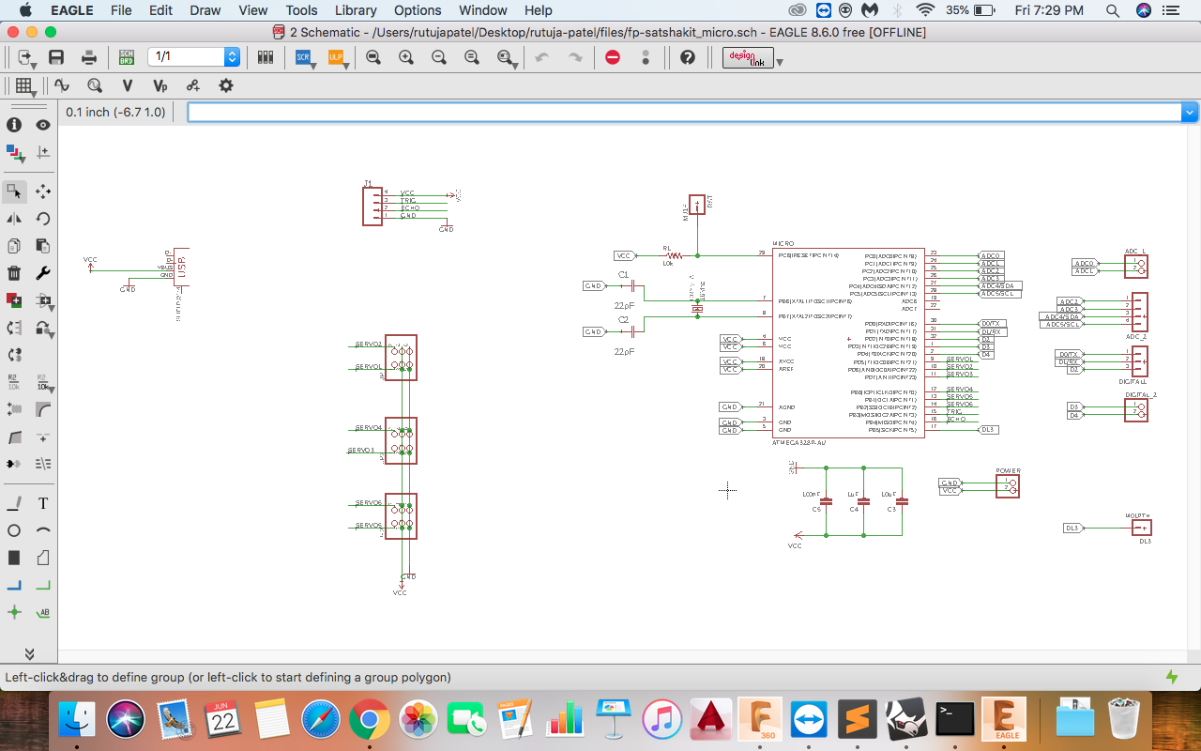Select the Info tool

(14, 125)
